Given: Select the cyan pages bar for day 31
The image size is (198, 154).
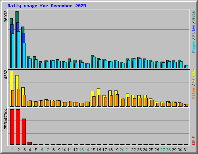Looking at the screenshot, I should [x=187, y=67].
